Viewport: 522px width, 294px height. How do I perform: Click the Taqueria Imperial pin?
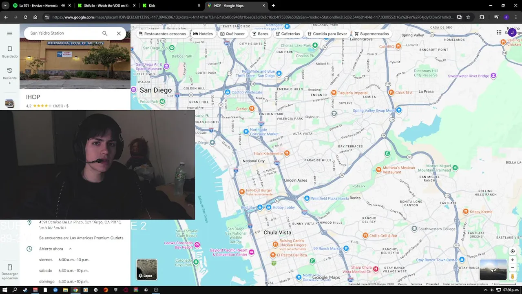(334, 93)
